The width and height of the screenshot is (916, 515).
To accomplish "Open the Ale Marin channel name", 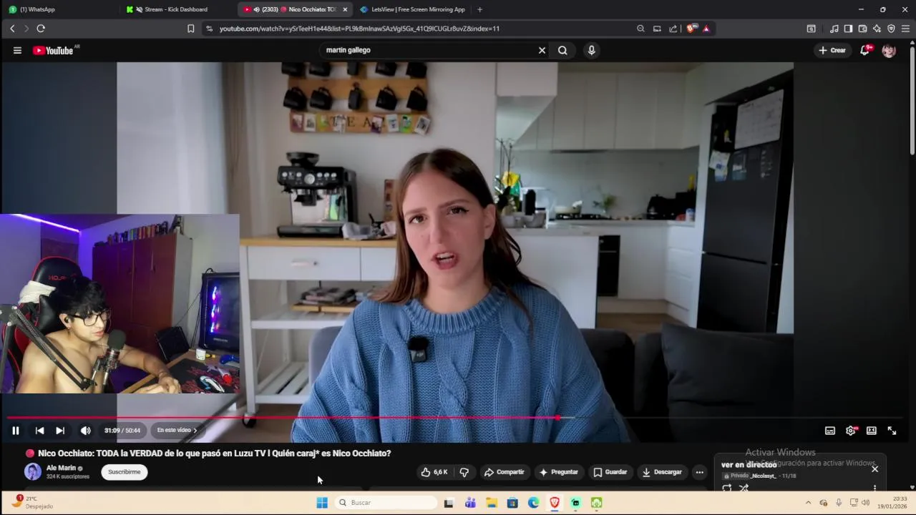I will pos(61,468).
